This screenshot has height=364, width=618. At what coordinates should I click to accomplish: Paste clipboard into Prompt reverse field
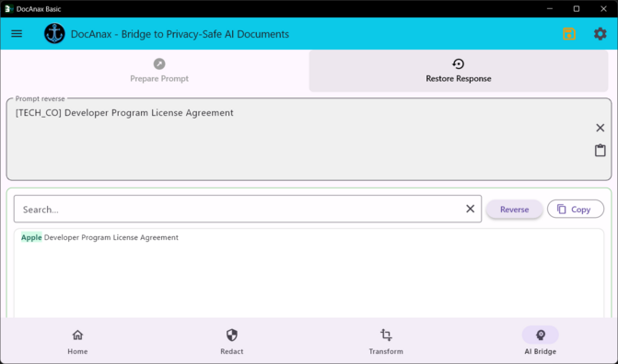[600, 151]
